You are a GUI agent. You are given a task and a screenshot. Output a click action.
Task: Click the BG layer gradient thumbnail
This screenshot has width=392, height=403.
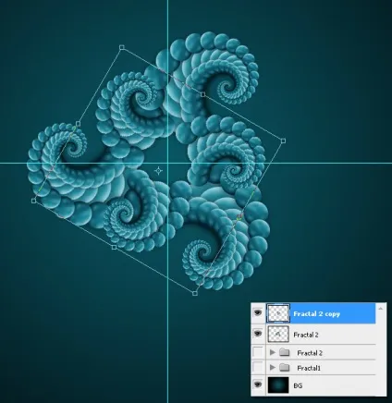click(x=278, y=385)
